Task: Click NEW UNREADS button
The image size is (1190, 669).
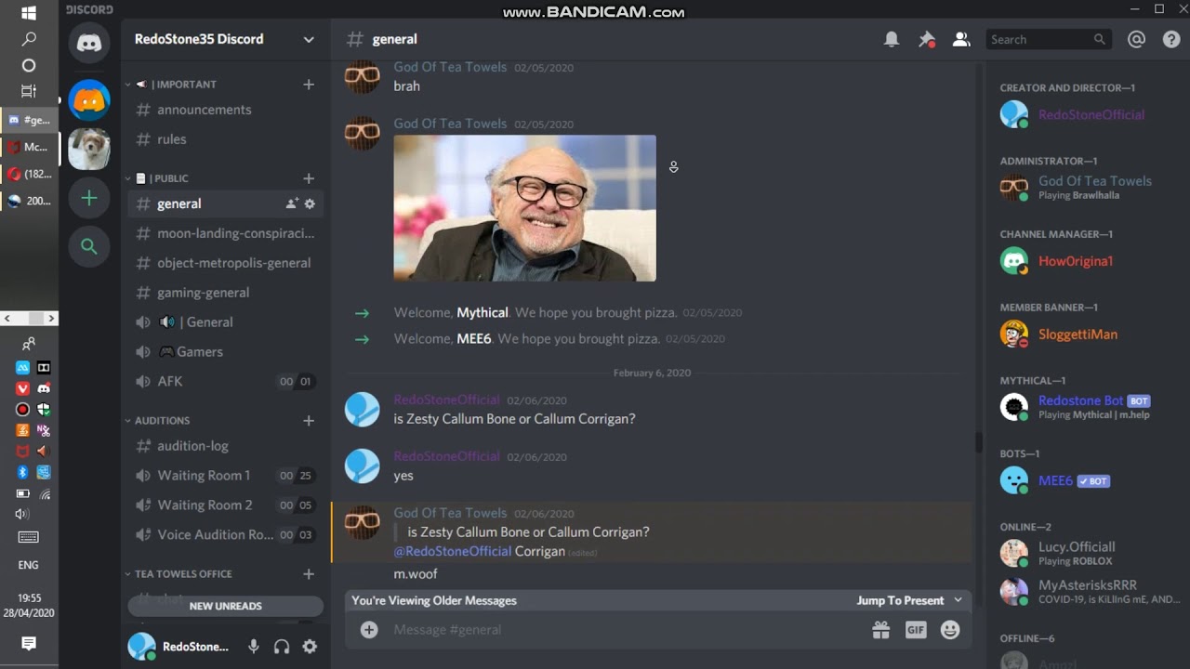Action: pyautogui.click(x=225, y=606)
